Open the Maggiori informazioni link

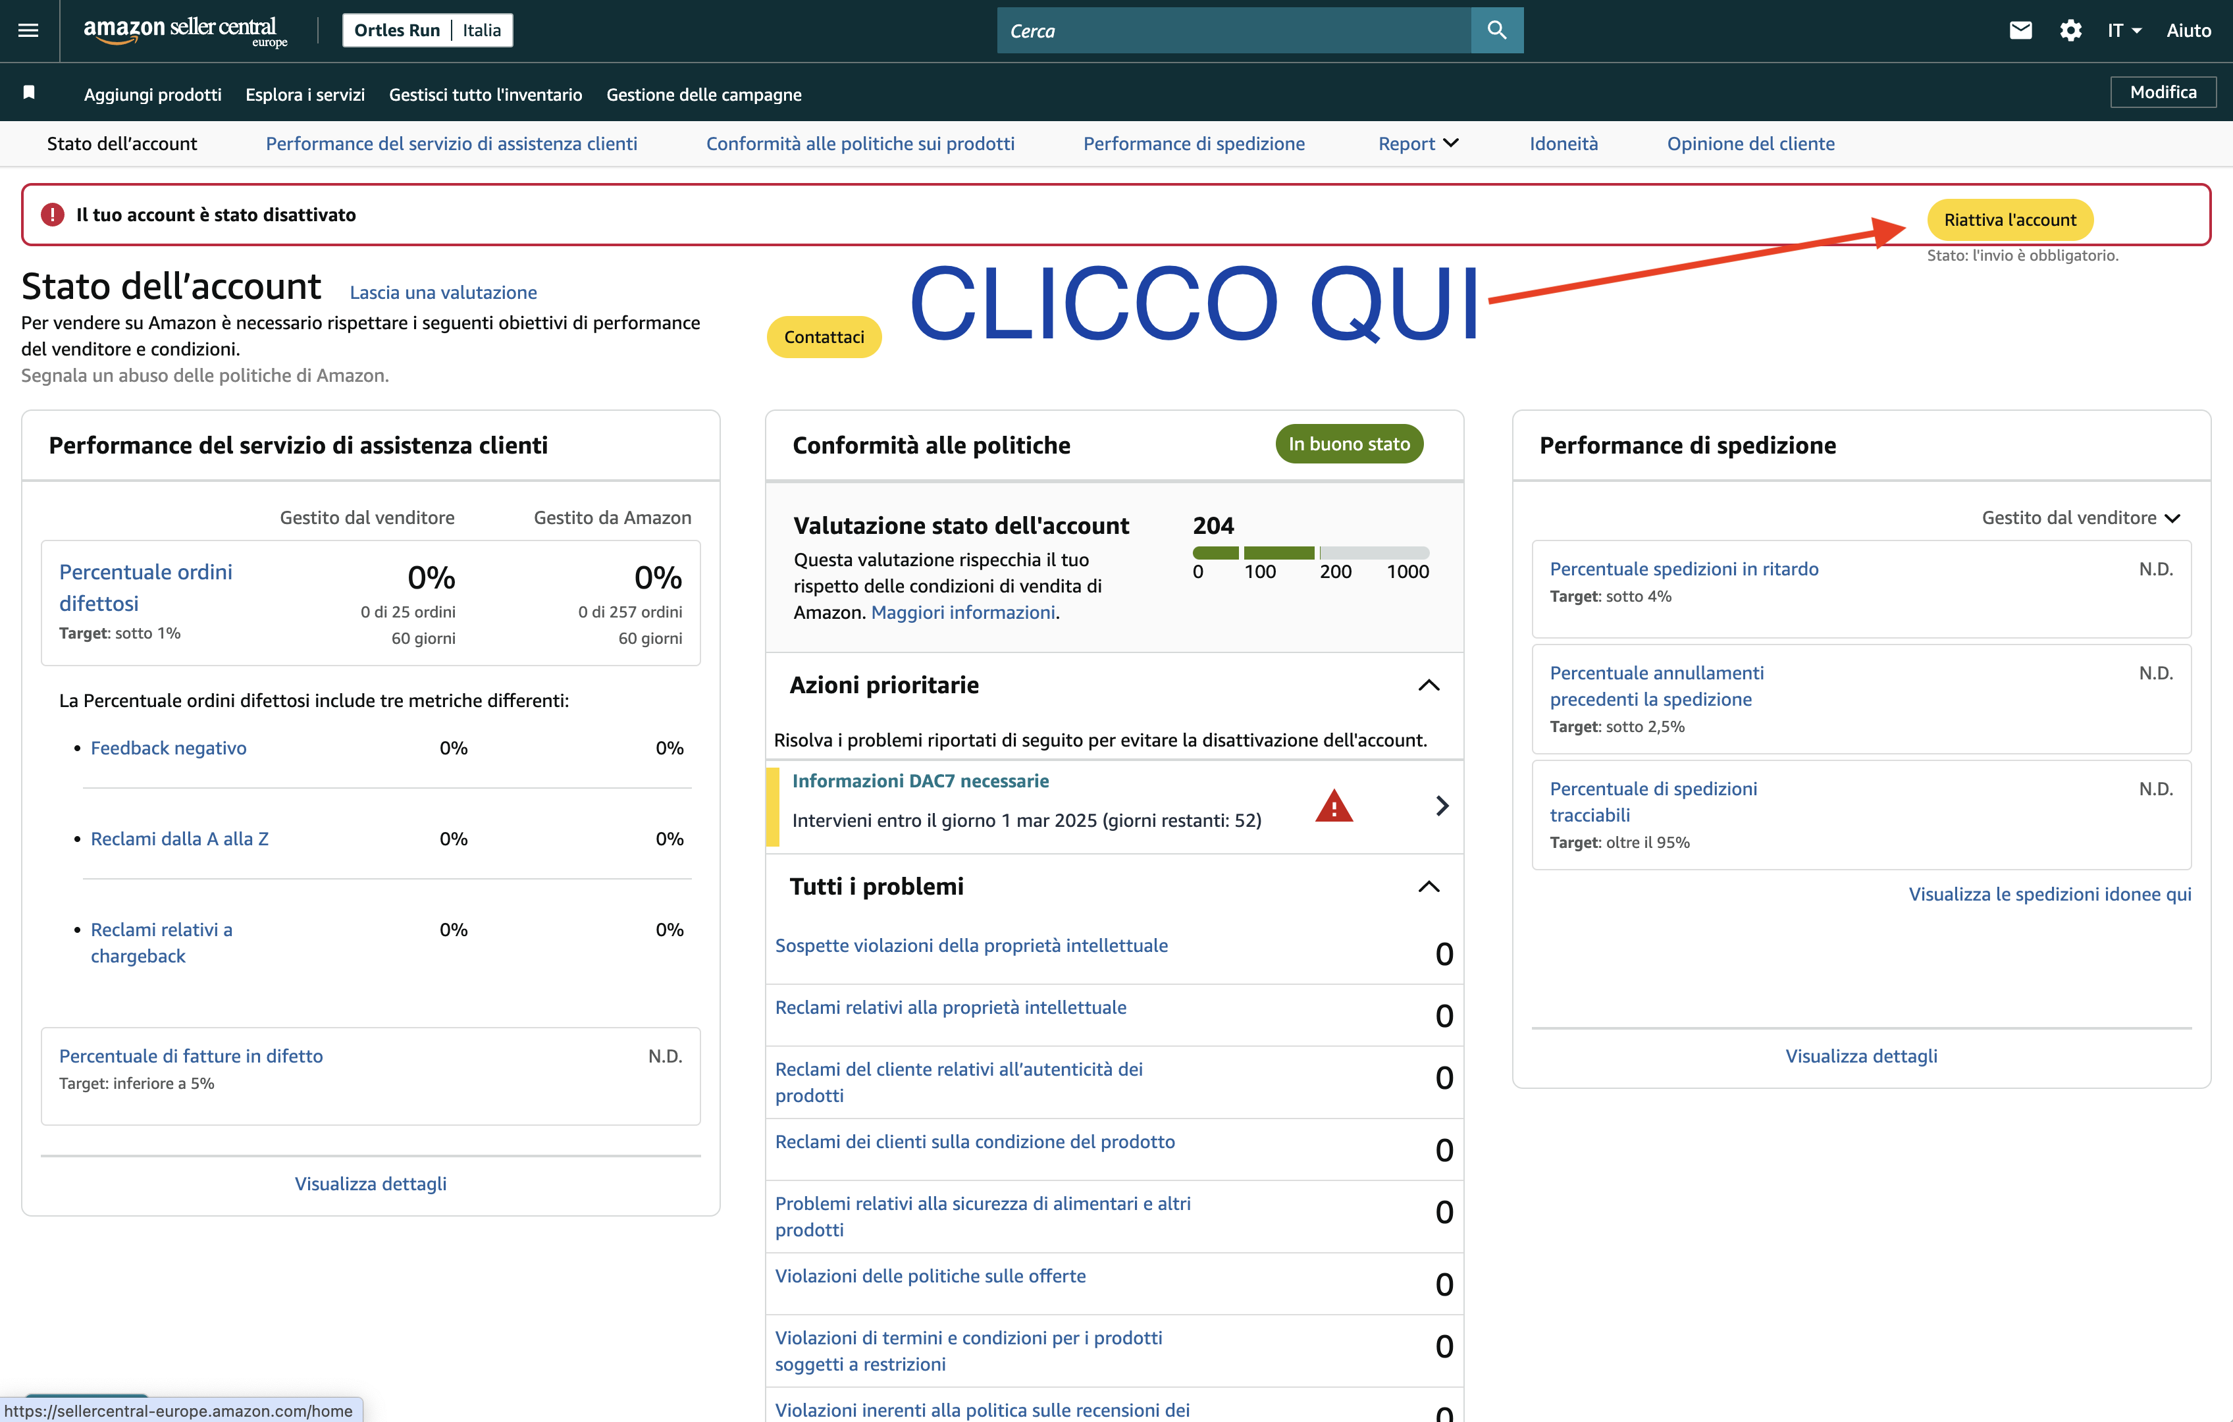(962, 612)
